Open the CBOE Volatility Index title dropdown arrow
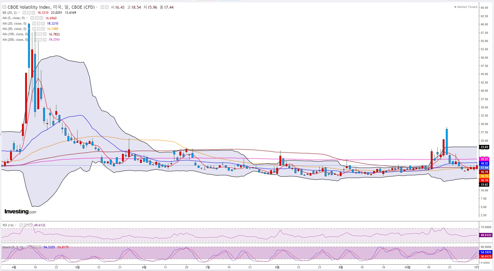Screen dimensions: 494x271 (97, 7)
